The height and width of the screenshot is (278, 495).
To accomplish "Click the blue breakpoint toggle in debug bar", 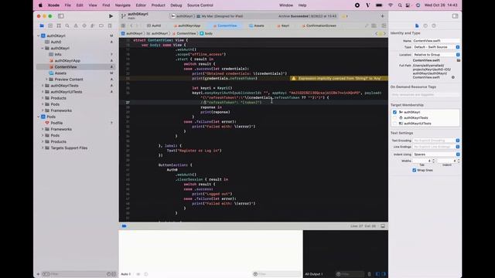I will (x=124, y=226).
